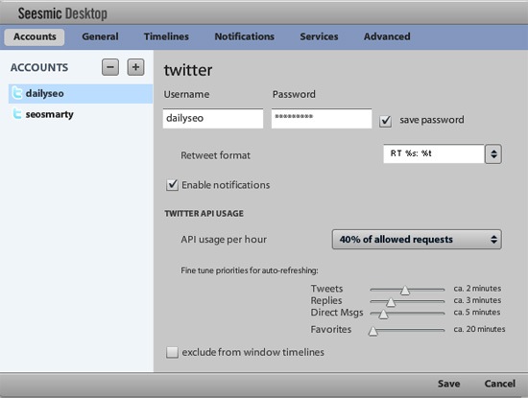Click the Password input field
Viewport: 528px width, 398px height.
(x=322, y=118)
